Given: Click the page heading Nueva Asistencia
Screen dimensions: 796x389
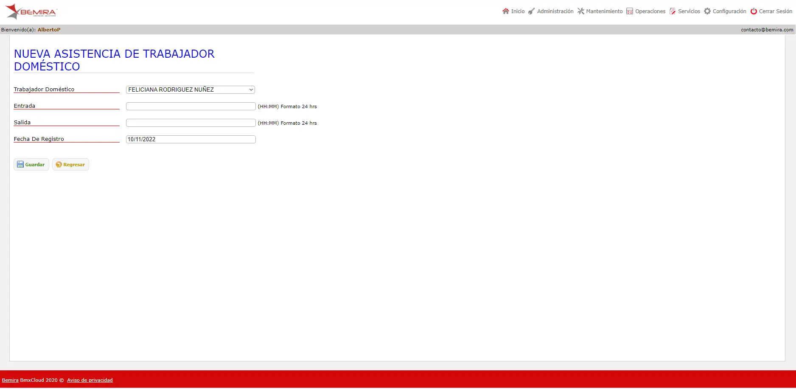Looking at the screenshot, I should [114, 60].
